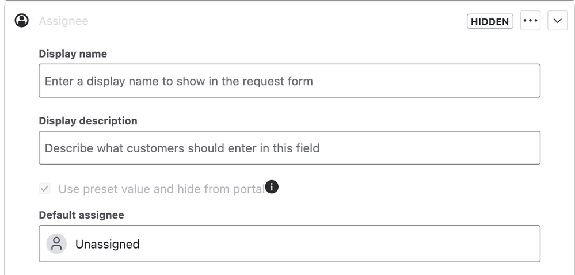Click the Assignee field title text
The width and height of the screenshot is (575, 275).
pyautogui.click(x=63, y=21)
